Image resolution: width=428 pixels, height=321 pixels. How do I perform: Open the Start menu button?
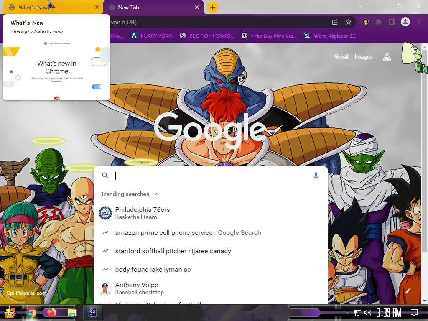[10, 313]
